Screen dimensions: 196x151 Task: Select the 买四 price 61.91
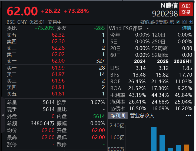pos(58,87)
